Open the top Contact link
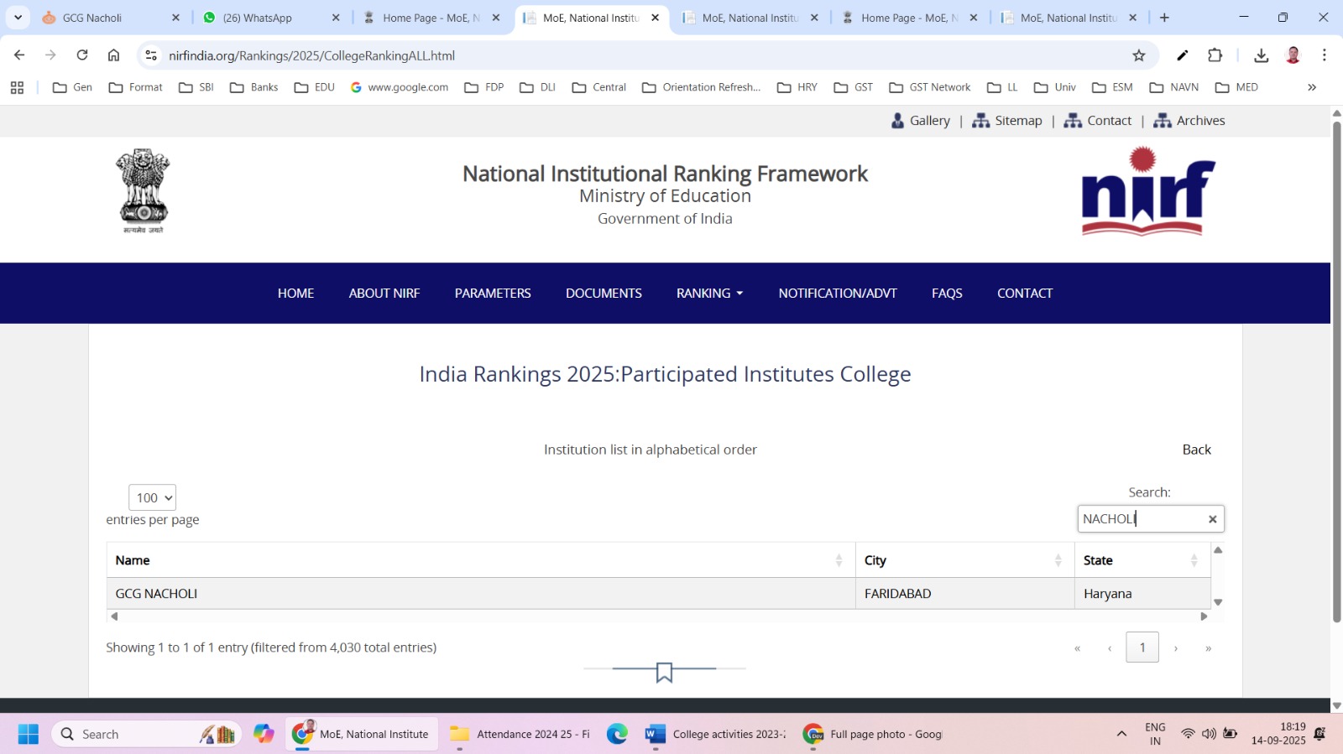 pyautogui.click(x=1098, y=121)
